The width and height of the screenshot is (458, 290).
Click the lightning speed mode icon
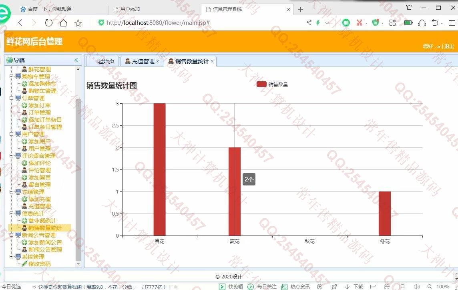coord(318,22)
